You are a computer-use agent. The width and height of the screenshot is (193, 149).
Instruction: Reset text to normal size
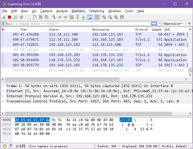116,17
